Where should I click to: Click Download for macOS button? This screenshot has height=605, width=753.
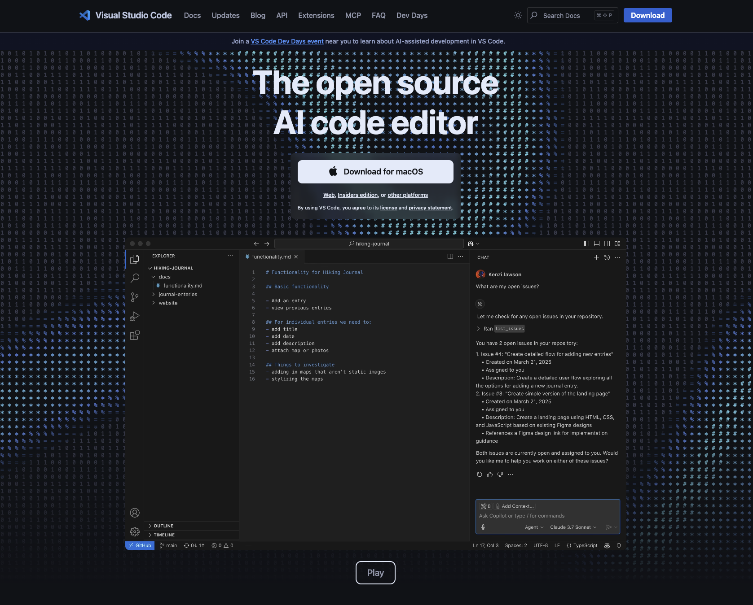(375, 172)
